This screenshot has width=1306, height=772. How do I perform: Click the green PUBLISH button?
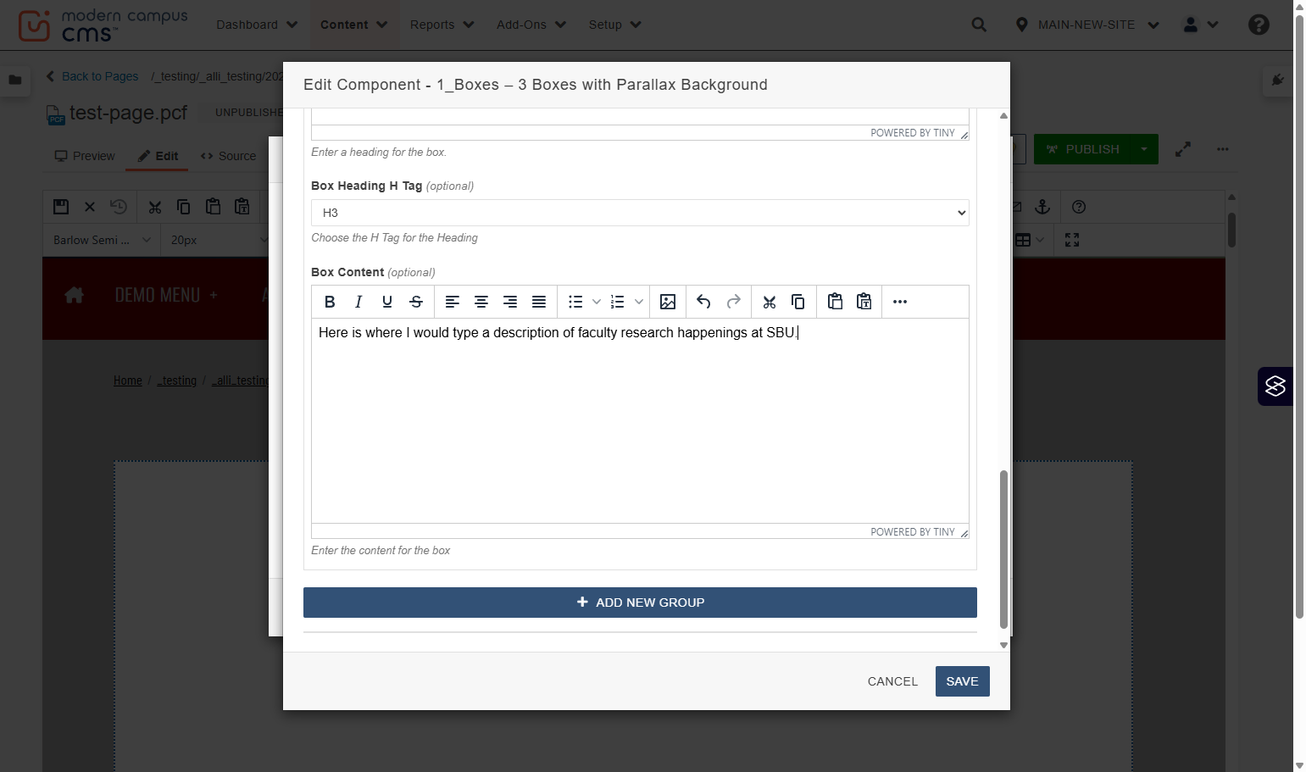pyautogui.click(x=1082, y=149)
